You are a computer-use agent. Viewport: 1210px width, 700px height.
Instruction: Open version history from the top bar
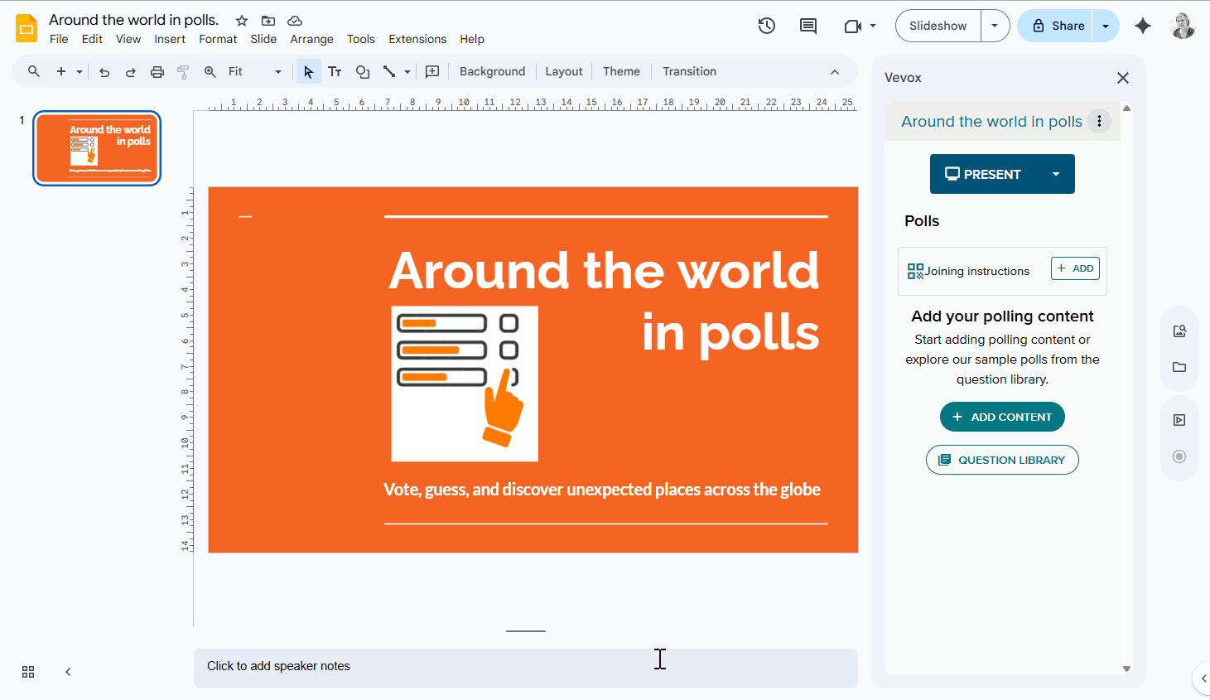(x=766, y=26)
